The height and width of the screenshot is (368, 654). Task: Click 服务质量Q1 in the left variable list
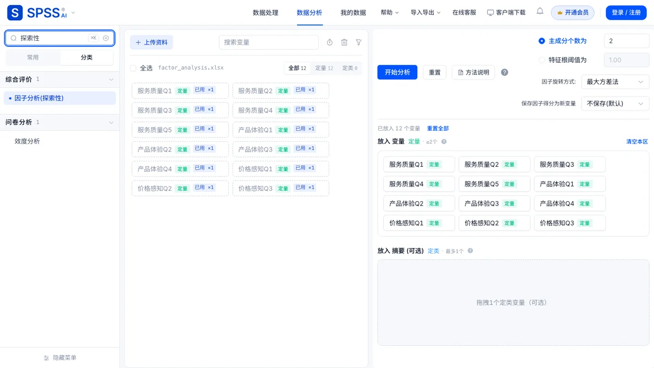pos(180,91)
